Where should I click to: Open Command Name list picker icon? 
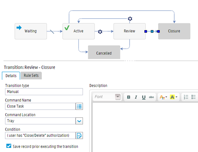pyautogui.click(x=79, y=106)
